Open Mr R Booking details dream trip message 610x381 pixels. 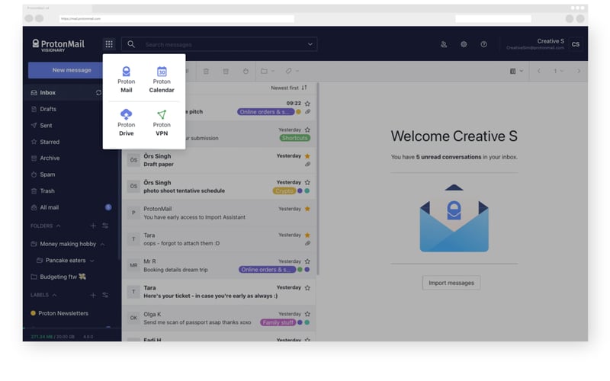[x=220, y=265]
